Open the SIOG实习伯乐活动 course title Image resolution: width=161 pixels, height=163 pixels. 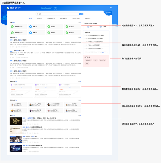(x=32, y=136)
